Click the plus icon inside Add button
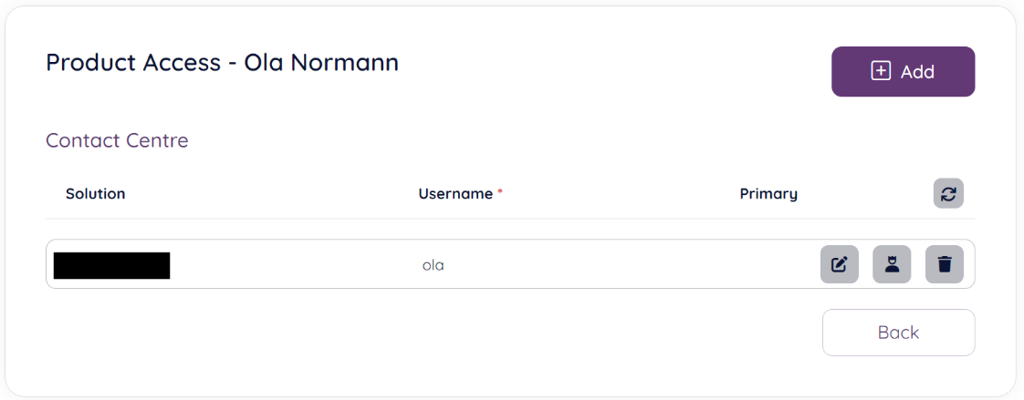Viewport: 1024px width, 400px height. click(x=881, y=71)
